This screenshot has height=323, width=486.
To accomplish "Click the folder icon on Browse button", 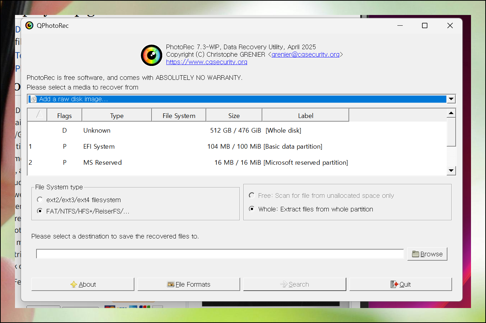I will click(x=416, y=254).
